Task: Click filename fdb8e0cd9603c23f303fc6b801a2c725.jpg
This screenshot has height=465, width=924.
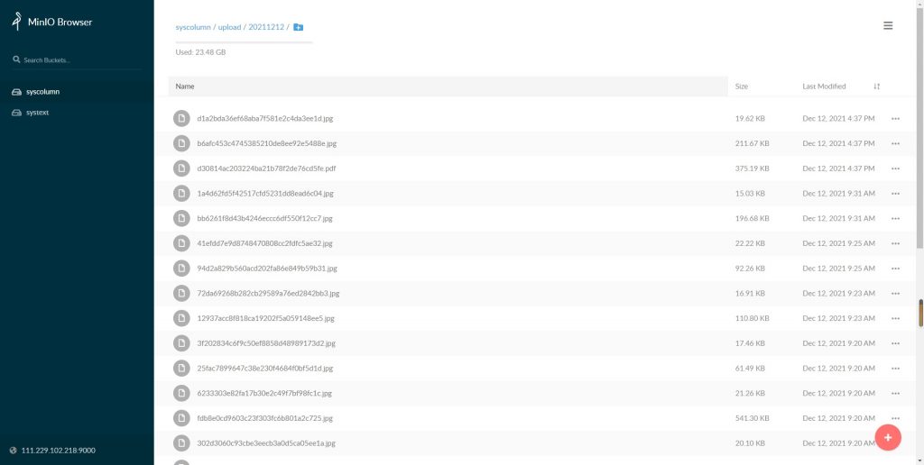Action: [265, 418]
